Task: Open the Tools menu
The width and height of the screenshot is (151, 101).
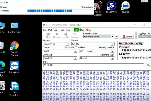Action: pyautogui.click(x=61, y=30)
